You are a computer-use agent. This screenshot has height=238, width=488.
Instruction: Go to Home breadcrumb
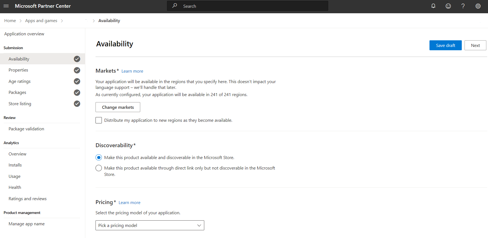(10, 21)
